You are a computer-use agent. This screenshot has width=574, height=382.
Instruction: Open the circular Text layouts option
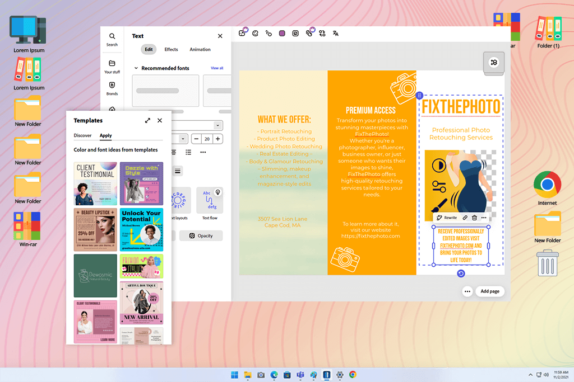181,204
